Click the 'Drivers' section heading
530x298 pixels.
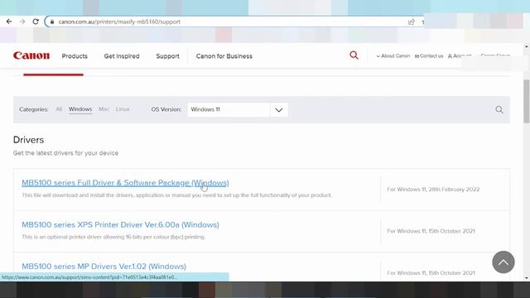28,140
